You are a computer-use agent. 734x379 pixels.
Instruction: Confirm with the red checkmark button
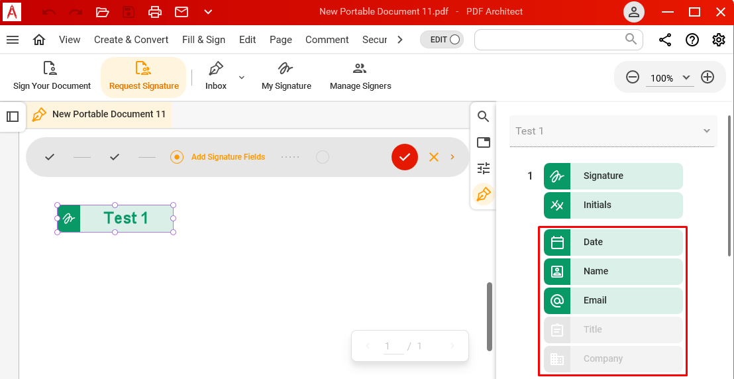[x=405, y=157]
